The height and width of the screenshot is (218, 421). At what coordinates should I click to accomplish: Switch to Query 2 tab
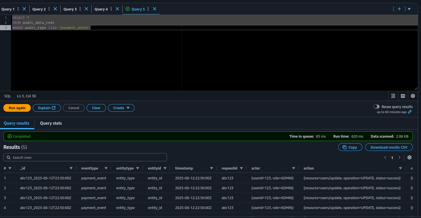(x=39, y=9)
